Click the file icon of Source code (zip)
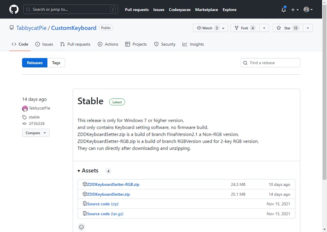 85,204
